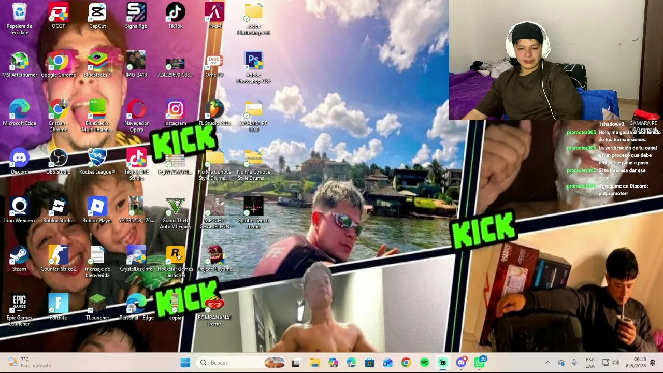Select the Rocket League desktop icon
Viewport: 663px width, 373px height.
97,161
